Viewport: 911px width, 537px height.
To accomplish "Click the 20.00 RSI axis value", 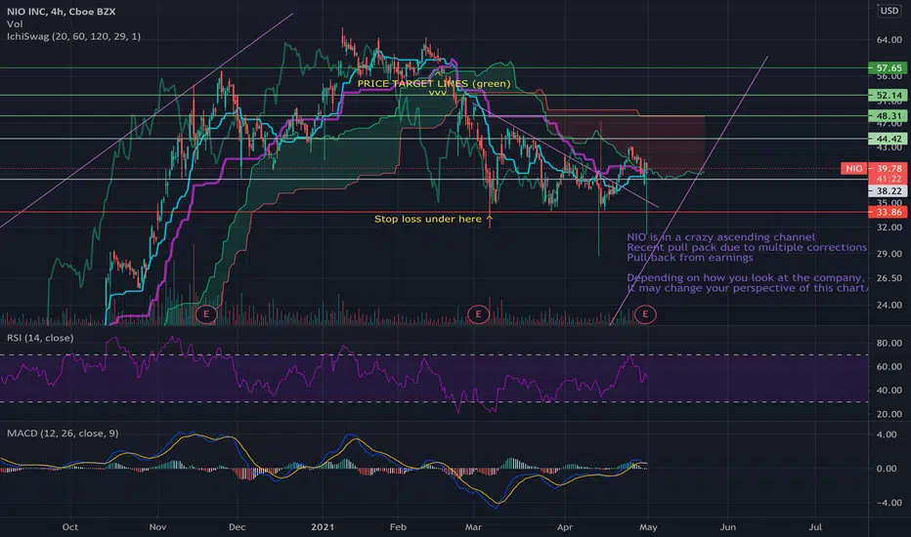I will 889,415.
